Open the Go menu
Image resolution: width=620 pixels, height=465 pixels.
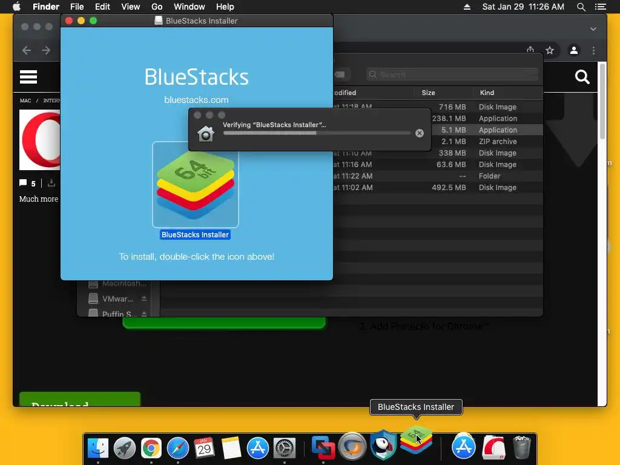[x=157, y=7]
